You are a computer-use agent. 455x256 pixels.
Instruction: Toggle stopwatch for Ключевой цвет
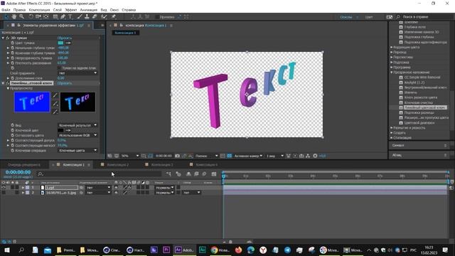pyautogui.click(x=13, y=130)
